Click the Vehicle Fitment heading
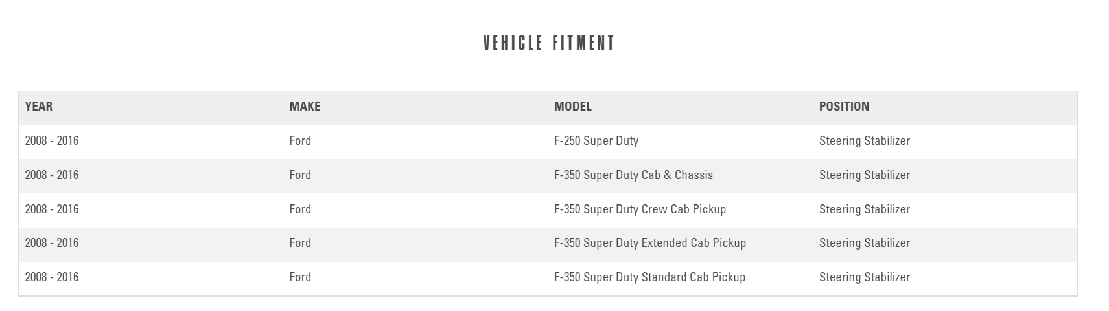The height and width of the screenshot is (311, 1109). pos(548,43)
